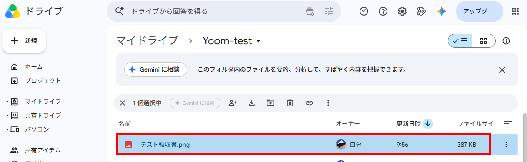Expand the マイドライブ tree in sidebar
The width and height of the screenshot is (527, 162).
click(x=7, y=102)
